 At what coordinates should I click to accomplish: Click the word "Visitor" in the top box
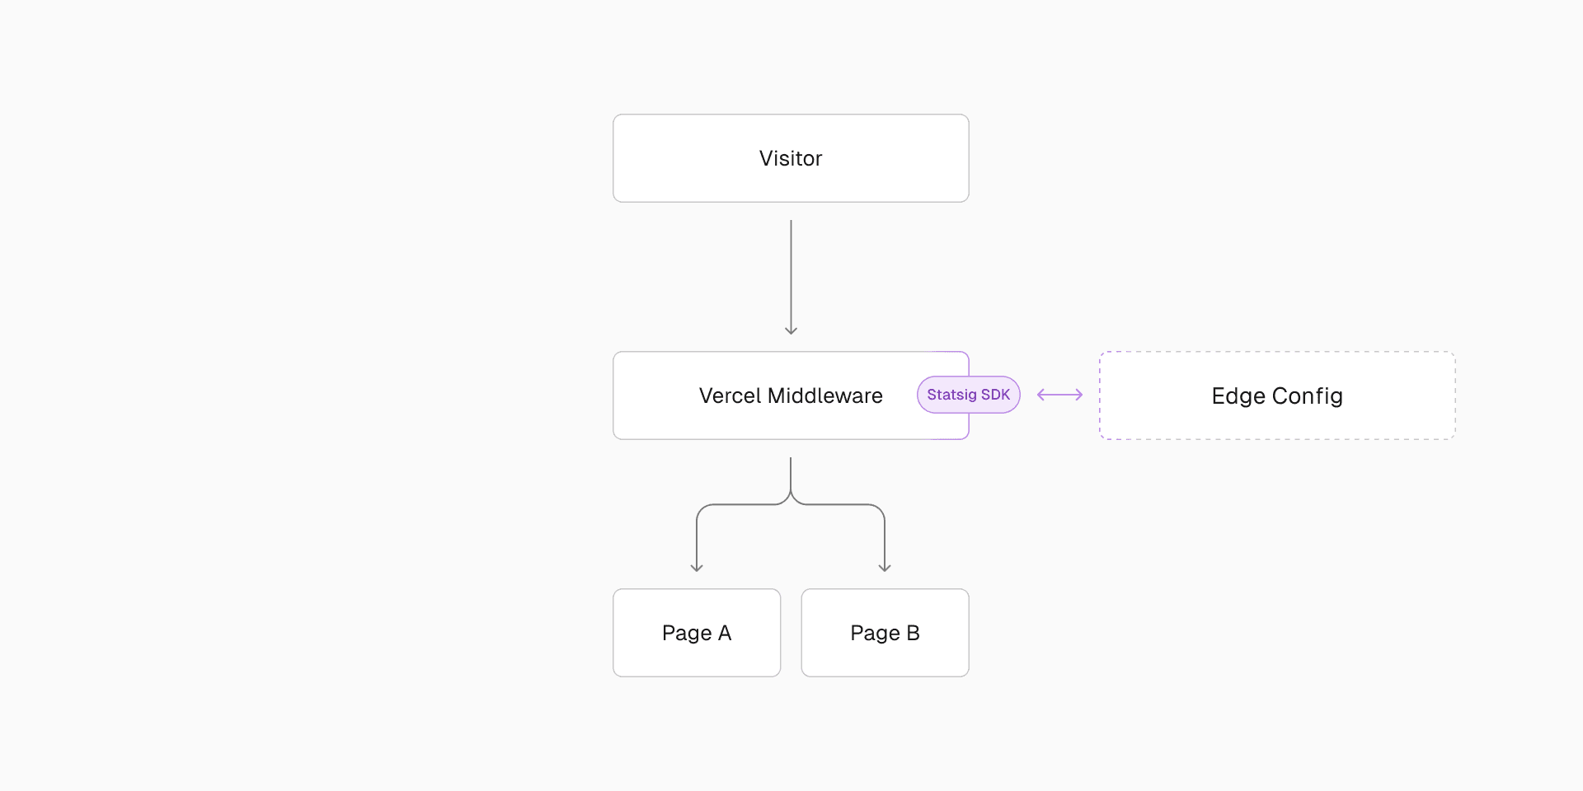point(791,158)
